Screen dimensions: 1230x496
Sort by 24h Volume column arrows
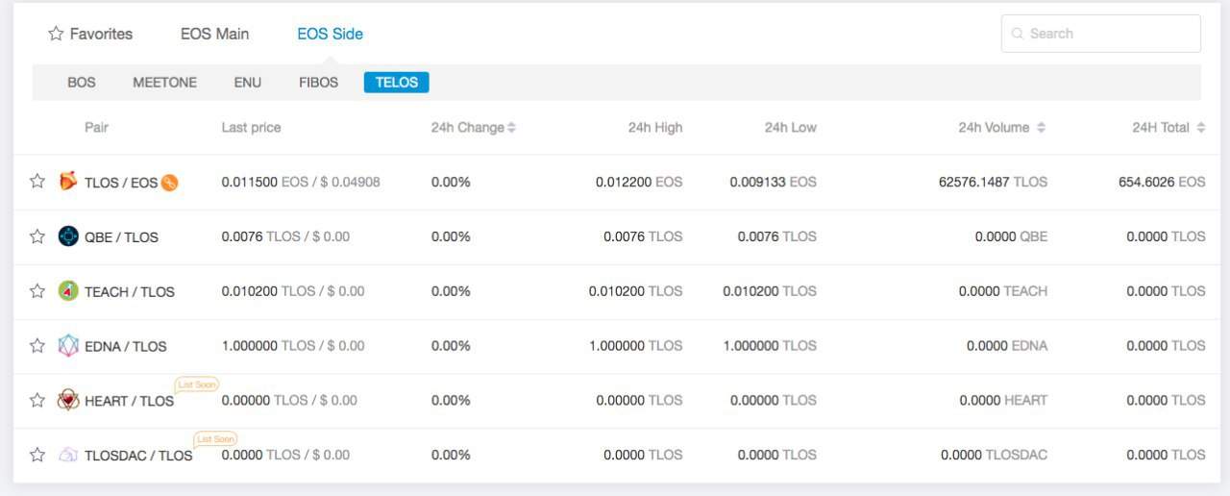(x=1041, y=128)
